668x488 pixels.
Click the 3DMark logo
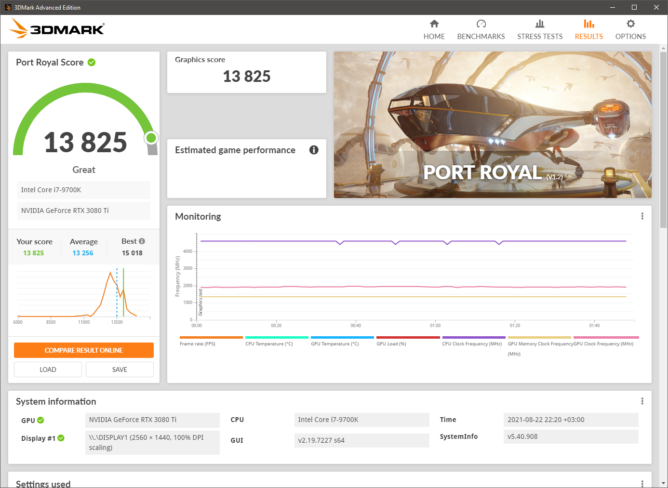tap(57, 28)
